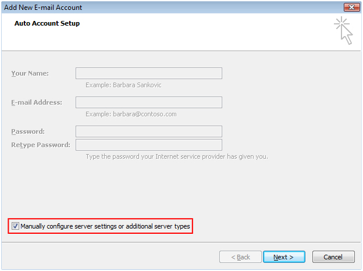This screenshot has width=363, height=271.
Task: Click the 'Retype Password:' label
Action: (x=41, y=145)
